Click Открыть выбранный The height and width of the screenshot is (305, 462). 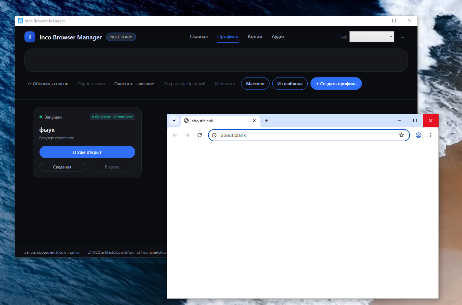coord(185,84)
